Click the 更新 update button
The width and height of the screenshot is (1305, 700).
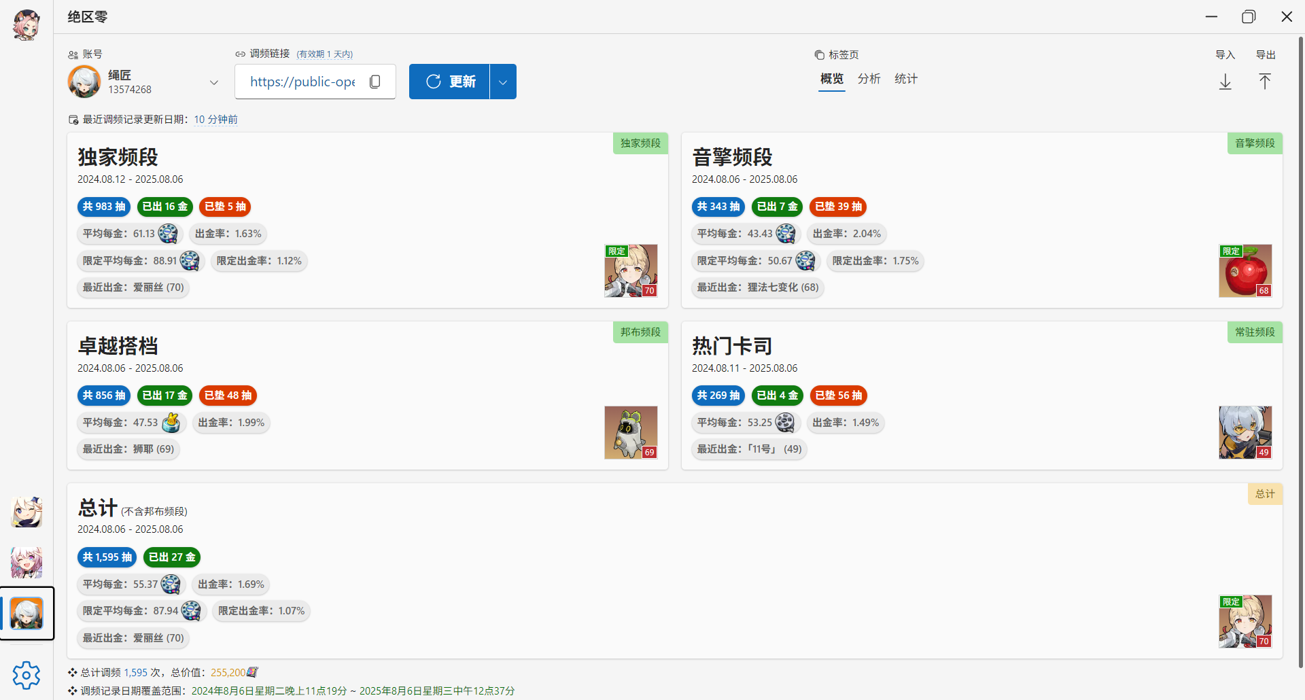[x=449, y=82]
